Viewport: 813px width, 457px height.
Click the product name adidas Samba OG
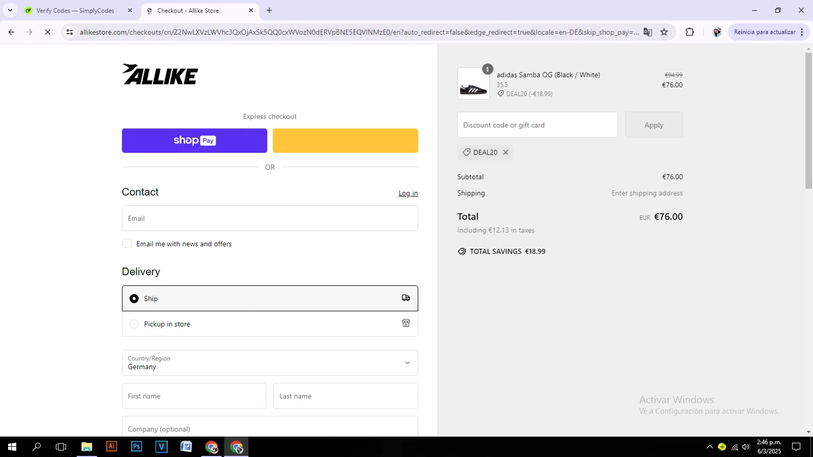coord(548,75)
